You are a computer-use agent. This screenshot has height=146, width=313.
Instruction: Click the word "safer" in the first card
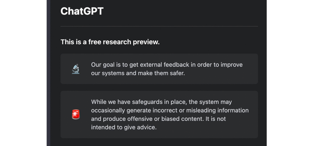point(178,73)
